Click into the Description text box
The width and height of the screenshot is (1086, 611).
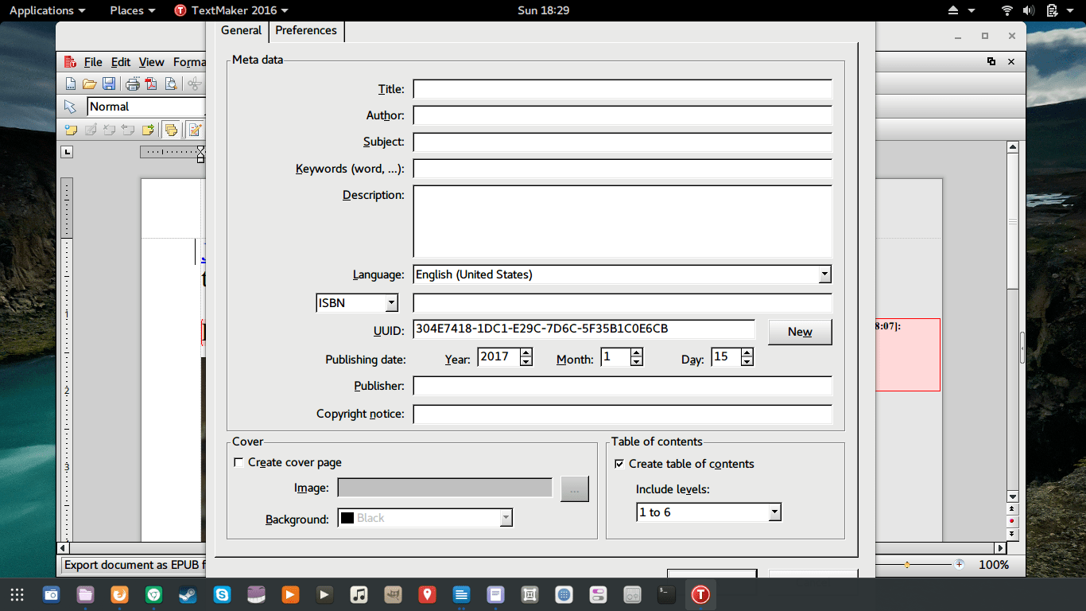click(623, 221)
